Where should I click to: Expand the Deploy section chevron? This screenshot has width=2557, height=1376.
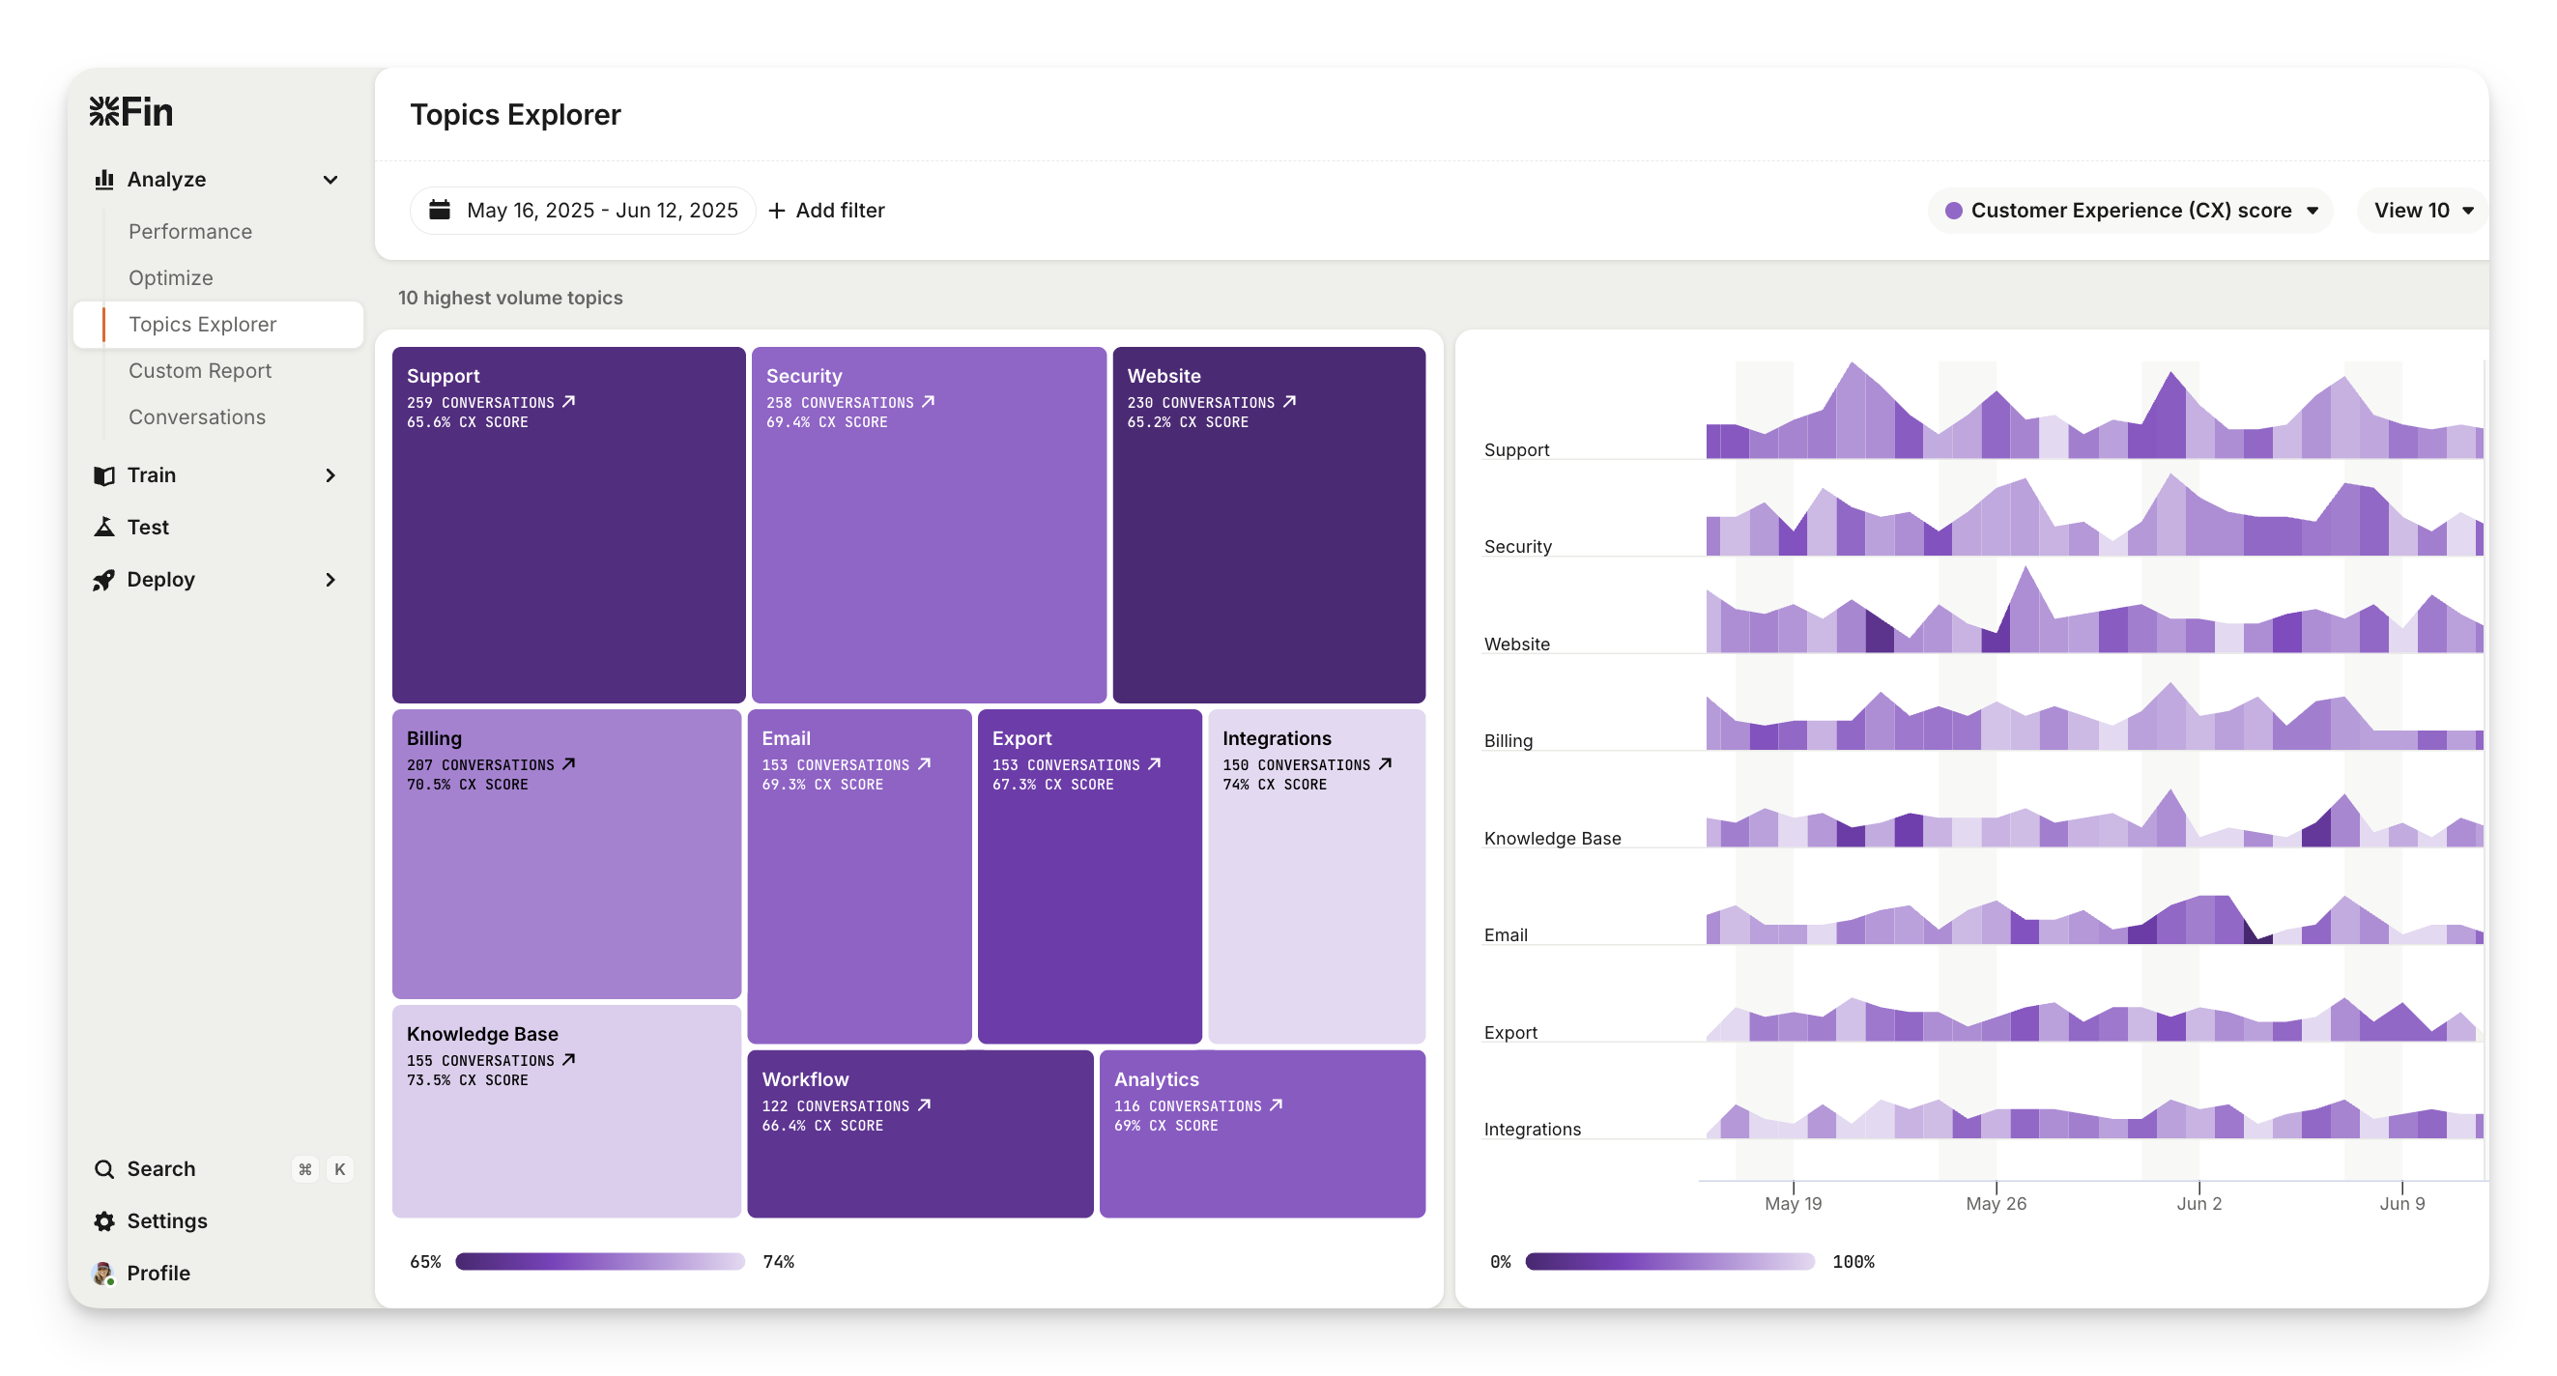pos(330,580)
